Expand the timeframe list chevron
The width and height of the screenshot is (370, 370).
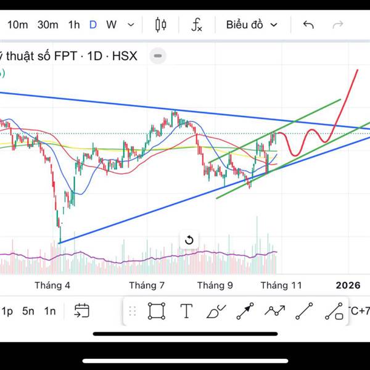point(131,25)
